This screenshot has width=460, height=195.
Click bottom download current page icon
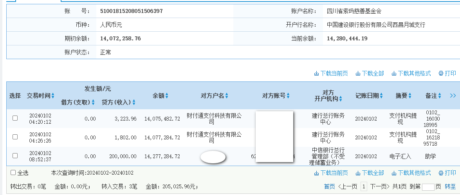click(316, 173)
